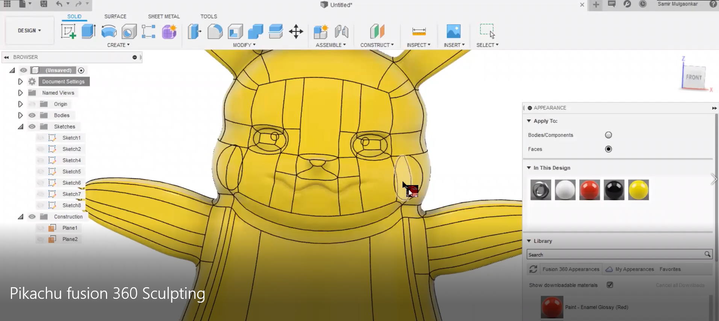Select the Extrude tool icon
719x321 pixels.
89,32
